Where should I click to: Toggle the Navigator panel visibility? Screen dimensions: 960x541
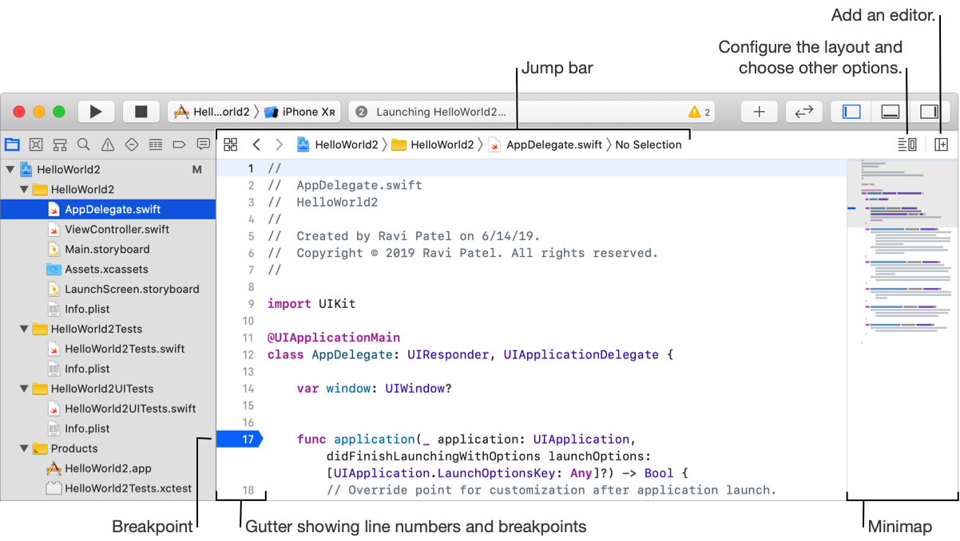852,112
